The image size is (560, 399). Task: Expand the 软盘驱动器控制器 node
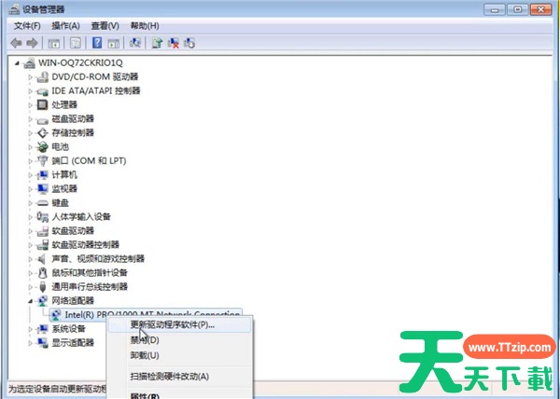(x=31, y=245)
